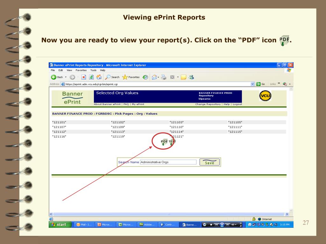Click the org value "121109"
This screenshot has height=244, width=326.
click(118, 127)
